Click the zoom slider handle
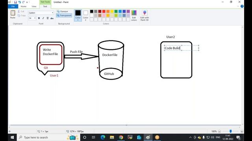Image resolution: width=252 pixels, height=141 pixels. pos(231,131)
